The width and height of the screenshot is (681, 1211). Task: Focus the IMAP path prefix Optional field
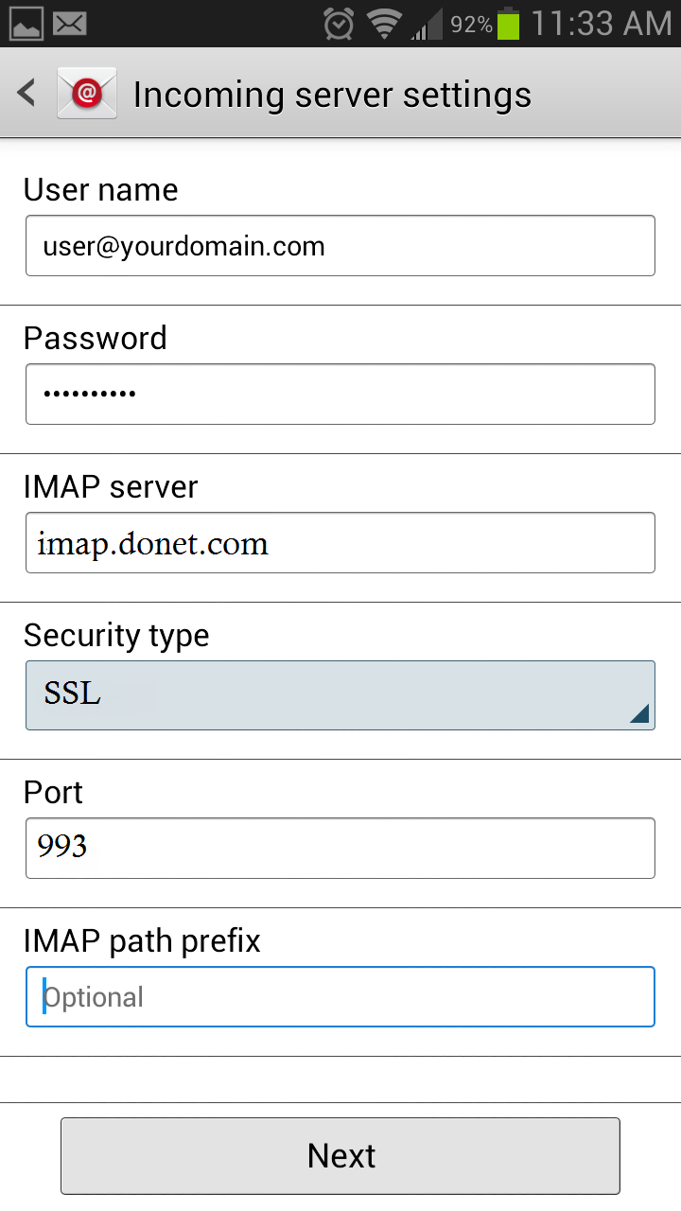pos(340,996)
